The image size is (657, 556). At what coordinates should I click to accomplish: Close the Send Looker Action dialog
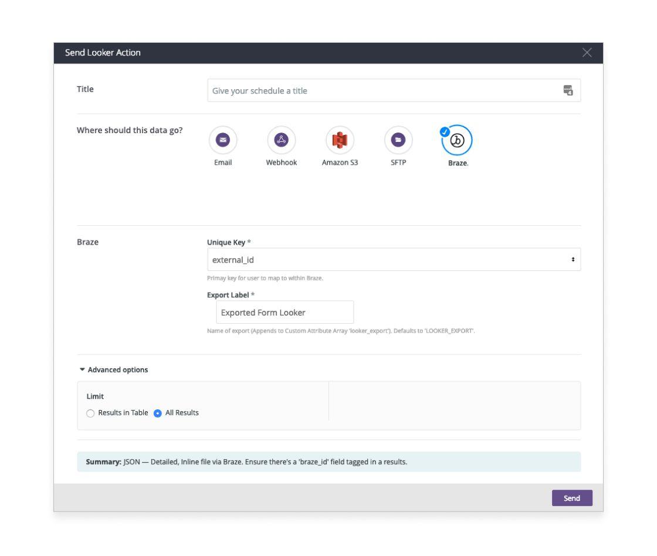pyautogui.click(x=587, y=53)
